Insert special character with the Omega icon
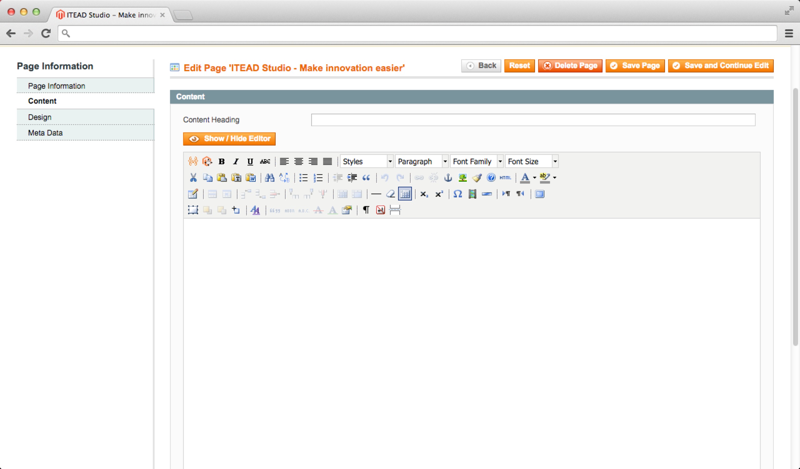This screenshot has height=469, width=800. pyautogui.click(x=457, y=194)
